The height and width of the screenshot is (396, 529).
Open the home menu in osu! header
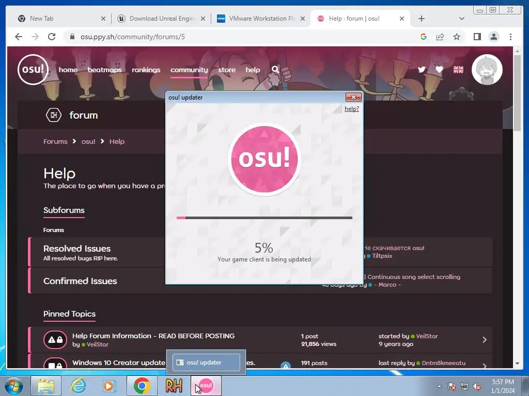(68, 70)
